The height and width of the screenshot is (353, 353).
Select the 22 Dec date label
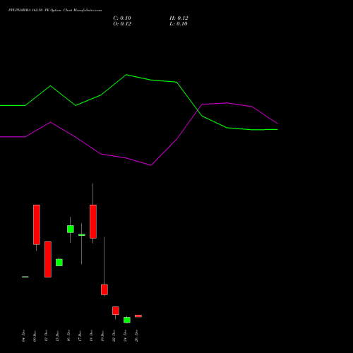114,336
